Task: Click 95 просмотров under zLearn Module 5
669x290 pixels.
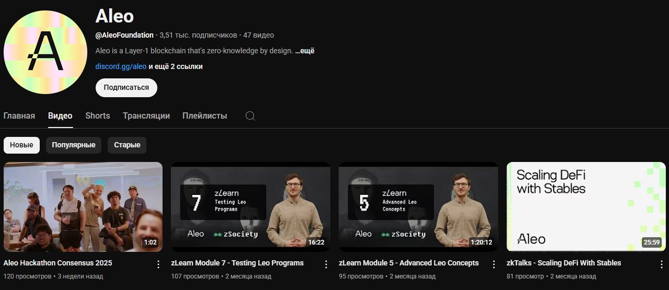Action: point(361,276)
